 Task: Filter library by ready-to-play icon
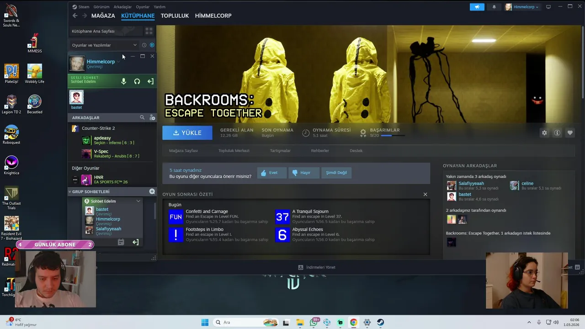[152, 45]
